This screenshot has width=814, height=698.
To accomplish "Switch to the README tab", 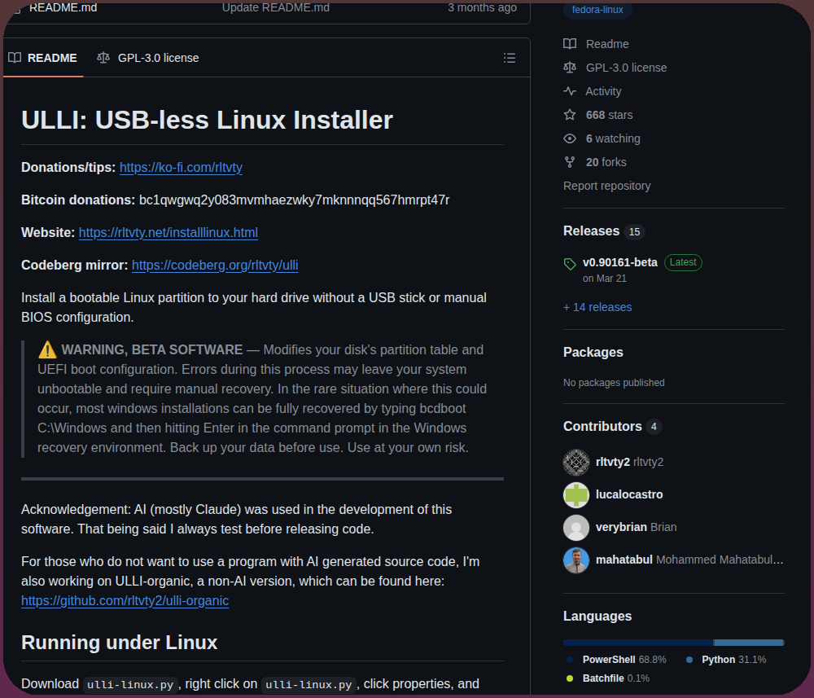I will click(43, 58).
